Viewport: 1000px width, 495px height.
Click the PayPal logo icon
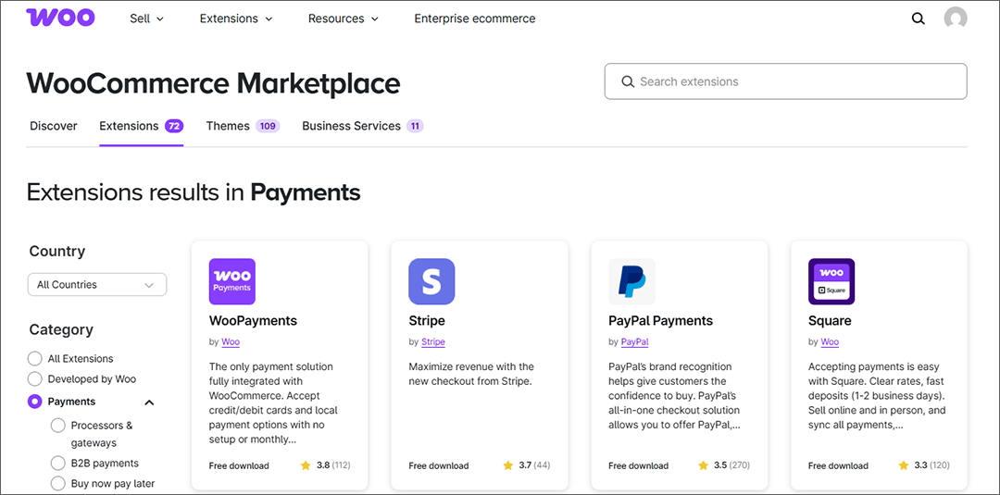(632, 281)
